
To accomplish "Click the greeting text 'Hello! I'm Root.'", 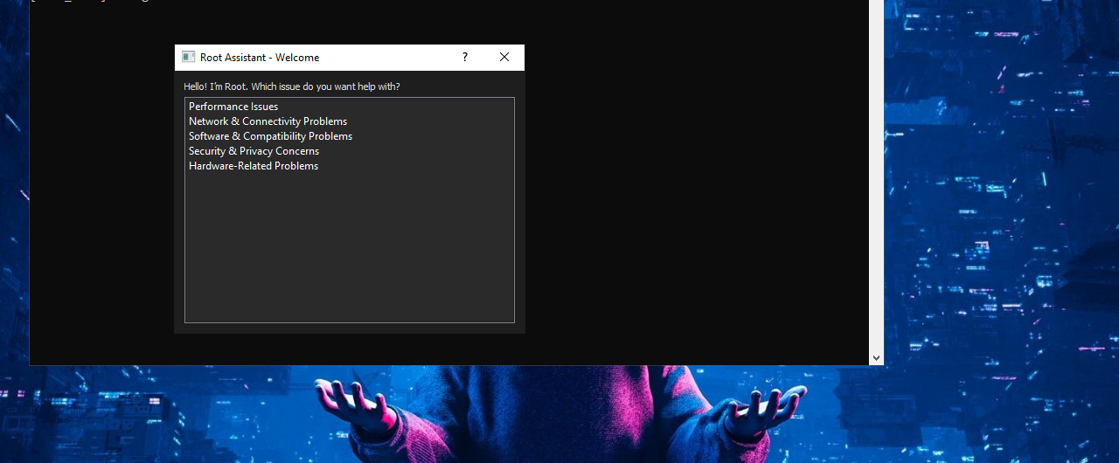I will click(x=216, y=86).
